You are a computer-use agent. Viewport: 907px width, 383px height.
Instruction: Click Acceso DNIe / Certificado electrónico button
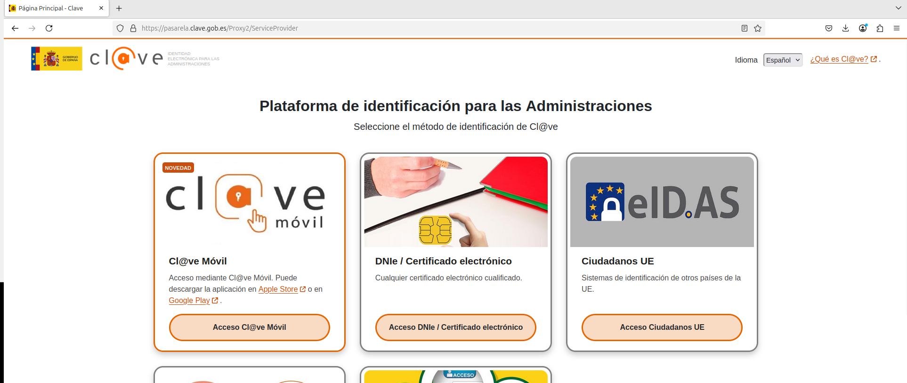click(x=455, y=327)
